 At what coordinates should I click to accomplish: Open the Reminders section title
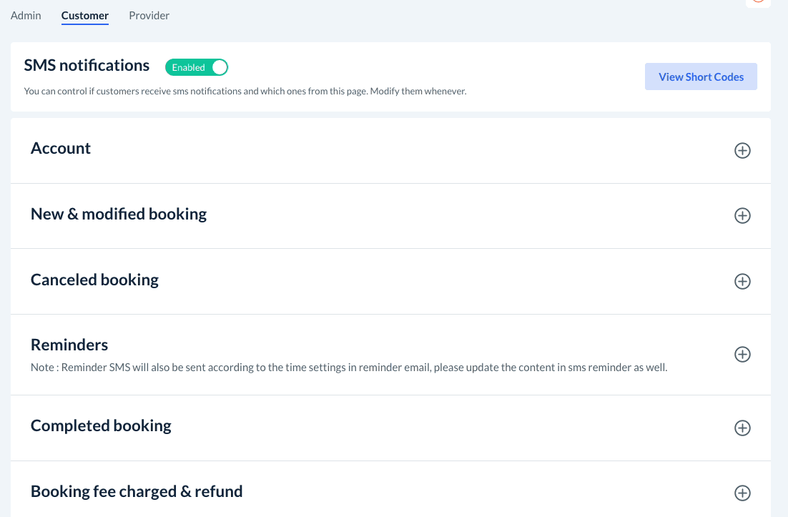coord(69,345)
